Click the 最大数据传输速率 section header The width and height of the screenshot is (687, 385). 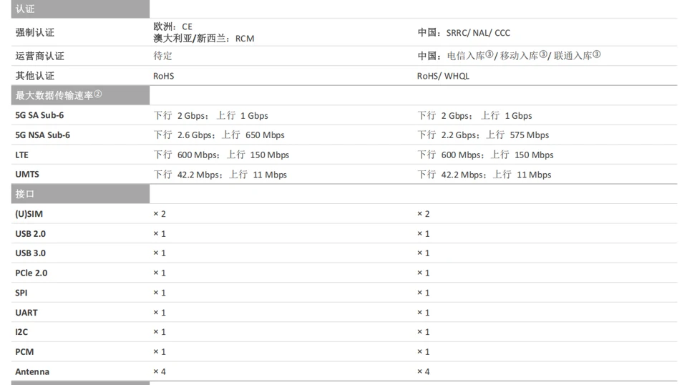59,95
